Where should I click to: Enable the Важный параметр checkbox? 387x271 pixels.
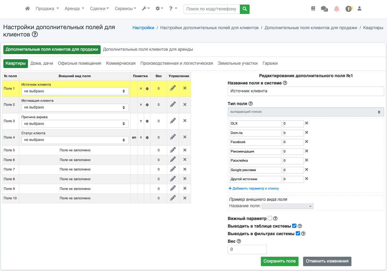point(270,218)
